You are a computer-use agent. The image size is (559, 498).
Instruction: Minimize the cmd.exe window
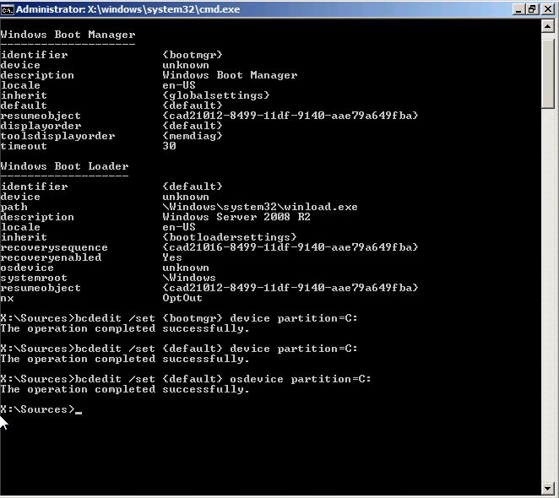click(518, 9)
